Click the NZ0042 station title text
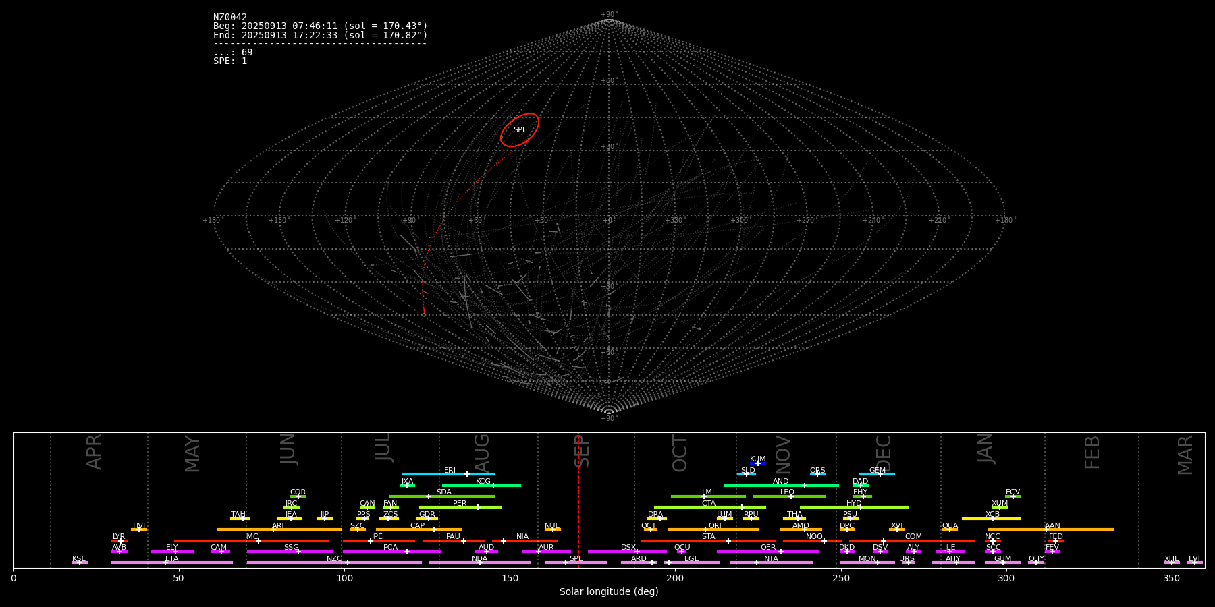The width and height of the screenshot is (1215, 607). tap(230, 18)
